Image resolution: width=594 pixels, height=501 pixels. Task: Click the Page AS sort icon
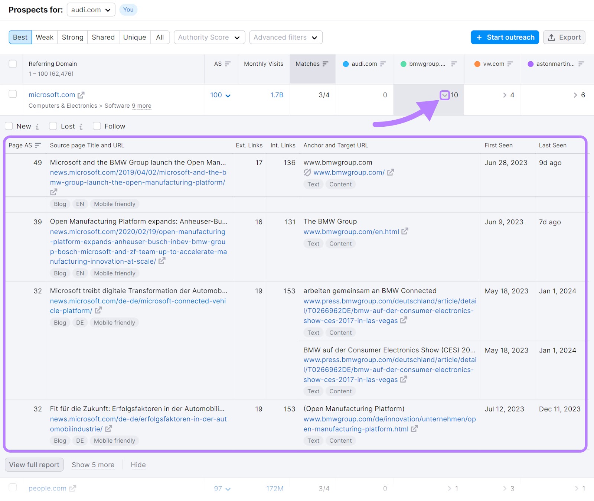click(x=37, y=145)
